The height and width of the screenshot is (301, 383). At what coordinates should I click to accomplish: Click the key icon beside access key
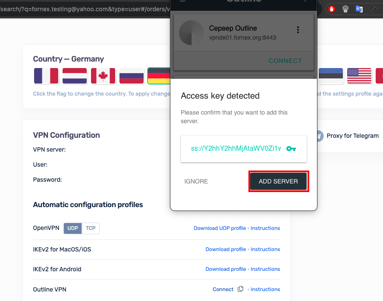click(x=291, y=149)
